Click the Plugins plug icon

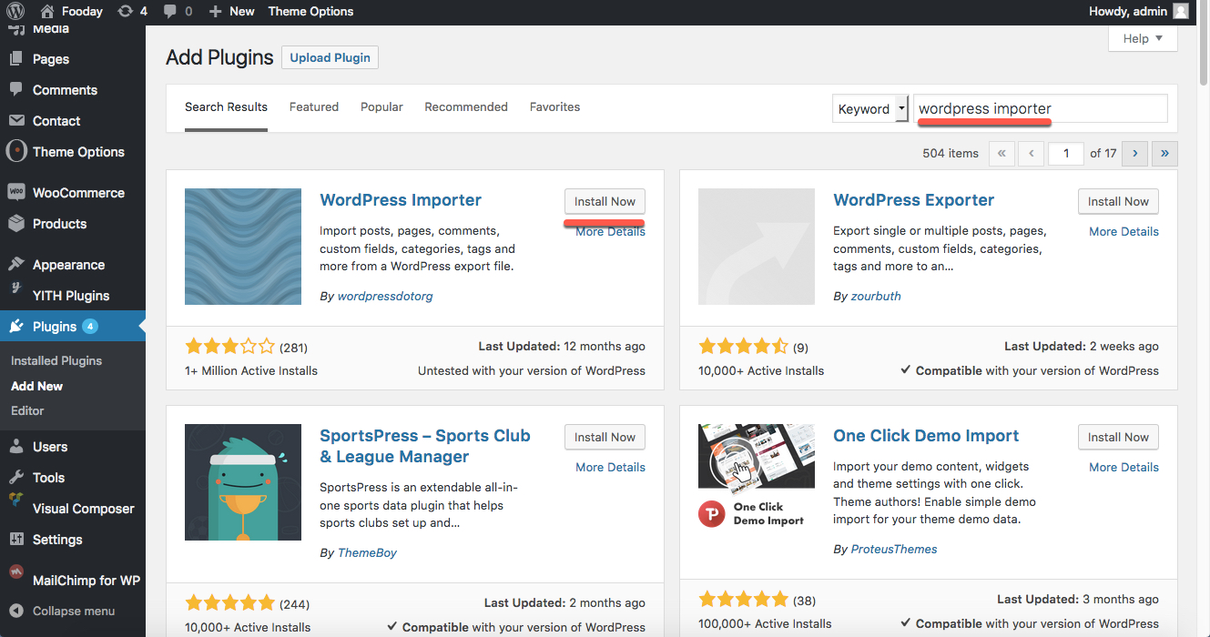coord(15,327)
